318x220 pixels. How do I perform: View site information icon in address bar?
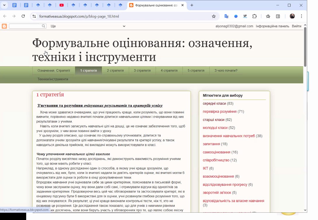click(34, 16)
